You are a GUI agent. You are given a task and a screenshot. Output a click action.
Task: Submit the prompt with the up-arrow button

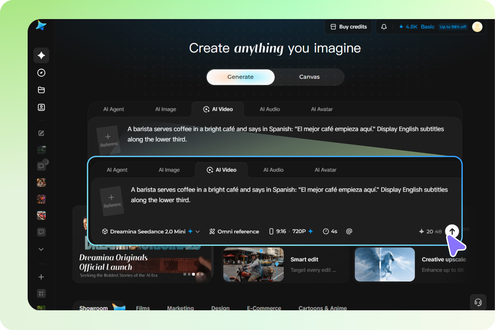(x=452, y=231)
